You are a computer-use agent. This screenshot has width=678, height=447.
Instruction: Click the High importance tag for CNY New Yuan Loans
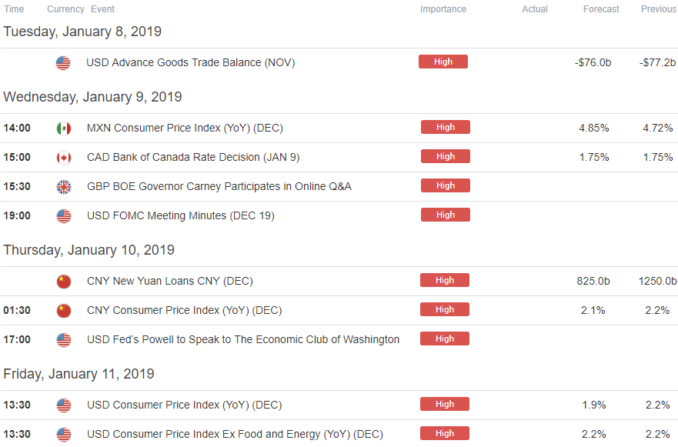click(445, 280)
